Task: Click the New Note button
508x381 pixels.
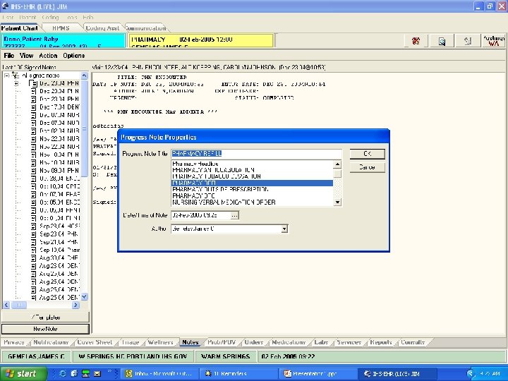Action: (45, 329)
